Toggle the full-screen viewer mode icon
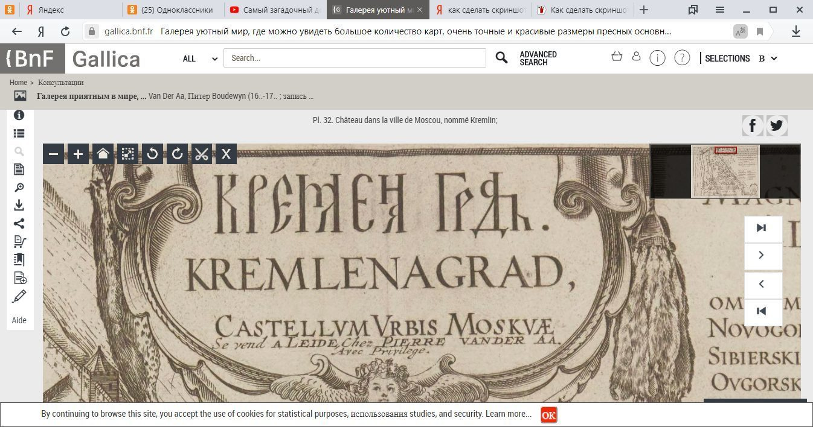This screenshot has height=427, width=813. (x=127, y=154)
